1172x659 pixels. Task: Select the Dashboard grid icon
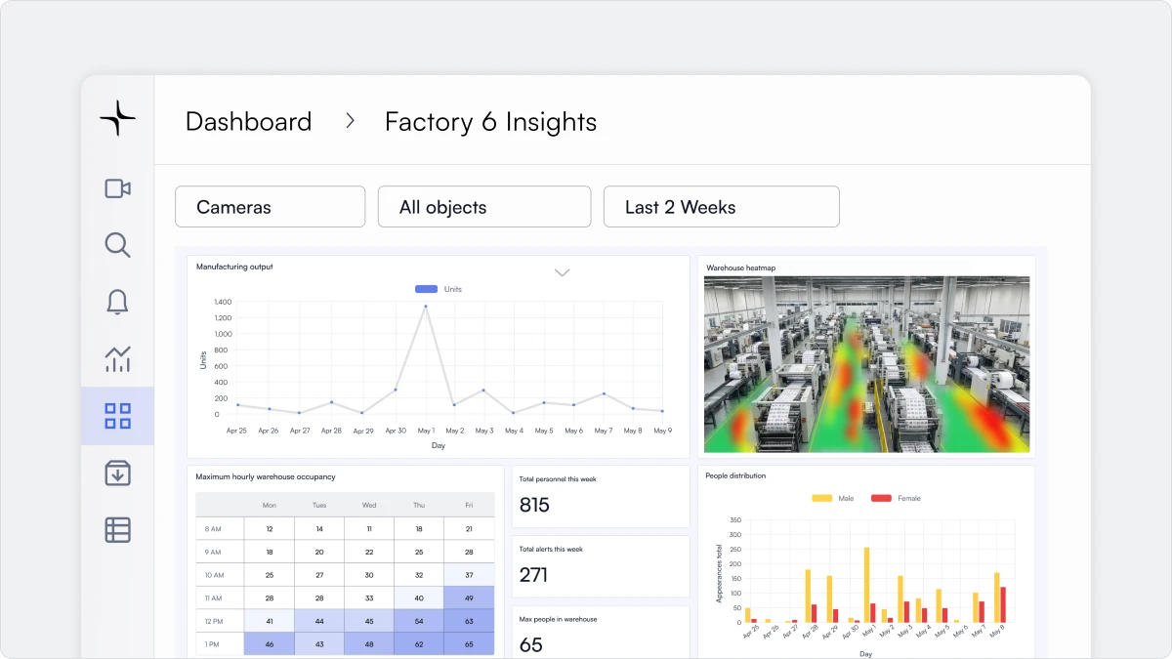(x=117, y=416)
